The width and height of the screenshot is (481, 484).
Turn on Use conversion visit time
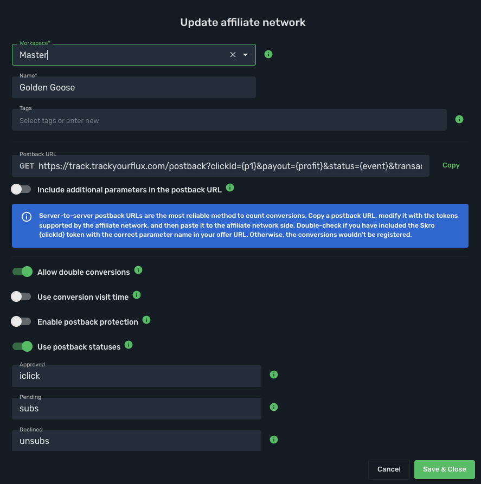click(21, 296)
